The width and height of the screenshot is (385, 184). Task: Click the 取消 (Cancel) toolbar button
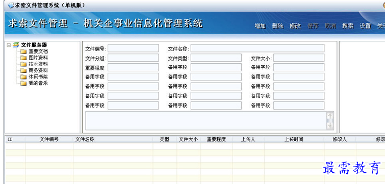(x=330, y=26)
